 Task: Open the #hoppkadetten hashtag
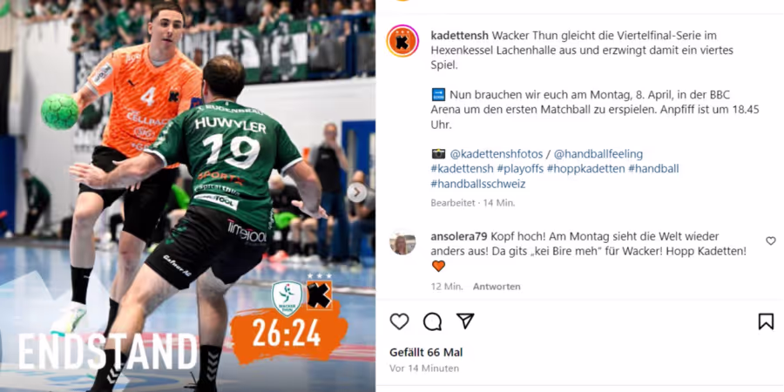tap(585, 169)
